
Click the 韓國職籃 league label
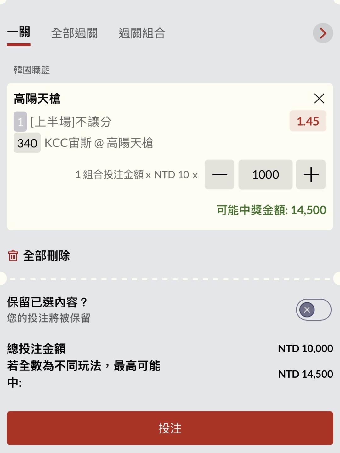click(x=32, y=70)
